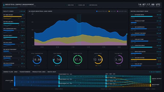The height and width of the screenshot is (92, 164).
Task: Open the 208 Cold Storage zone
Action: click(x=14, y=65)
